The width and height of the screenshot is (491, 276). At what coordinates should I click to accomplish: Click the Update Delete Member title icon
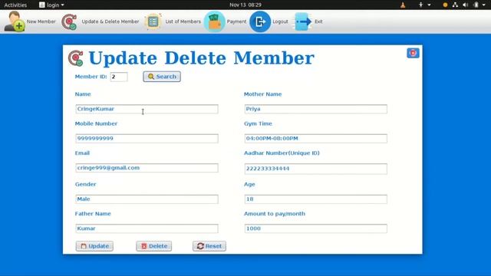(76, 58)
